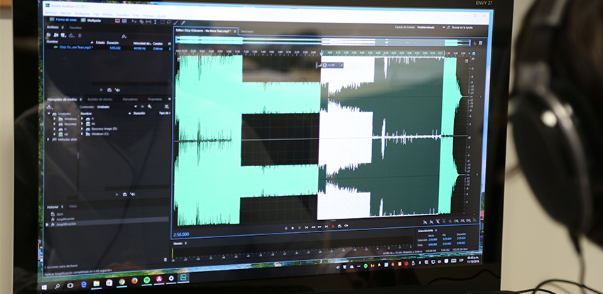Open the Ventana menu

[148, 16]
